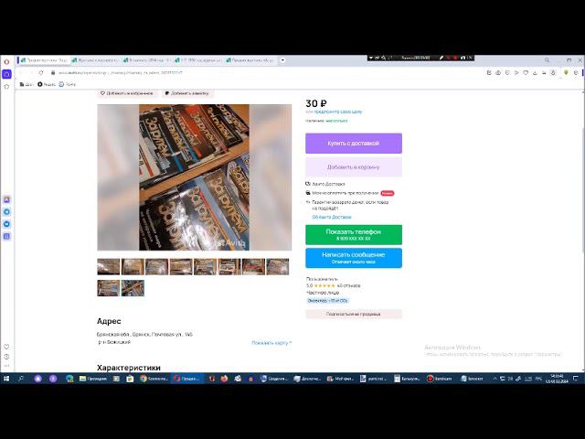
Task: Open Firefox from the taskbar
Action: pyautogui.click(x=224, y=379)
